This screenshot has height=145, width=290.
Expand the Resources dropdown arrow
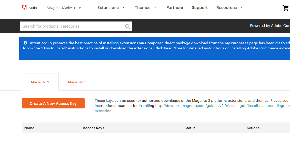[242, 7]
